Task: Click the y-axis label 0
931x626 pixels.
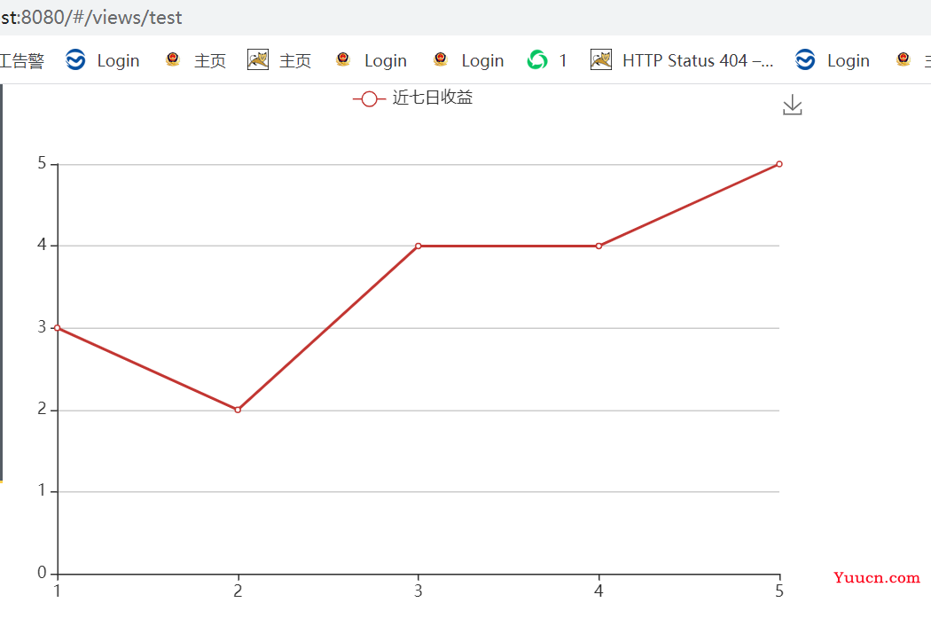Action: pyautogui.click(x=42, y=573)
